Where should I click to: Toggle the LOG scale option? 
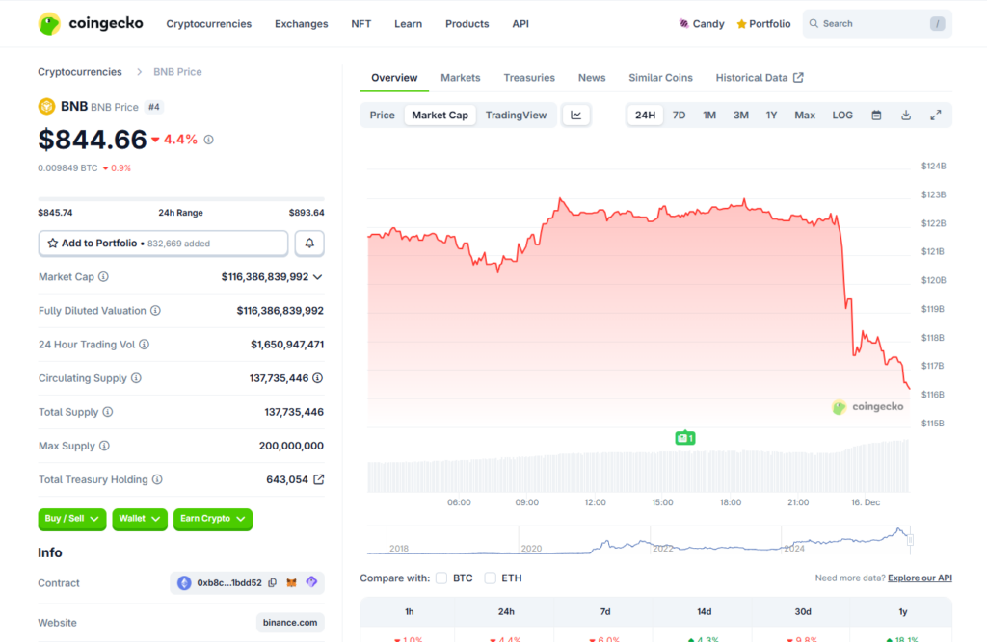pos(842,116)
